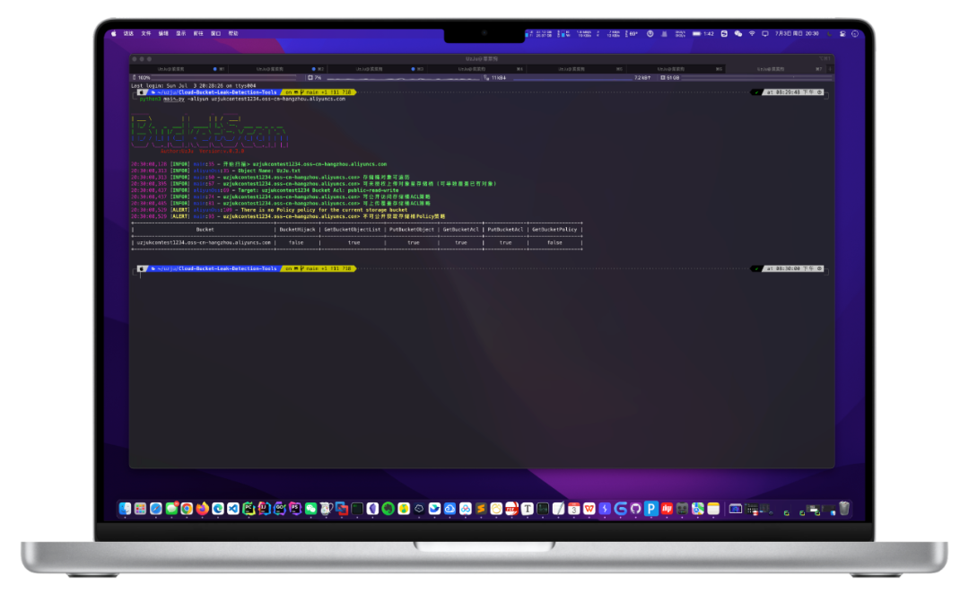Open the 帮助 menu in menu bar

click(233, 33)
